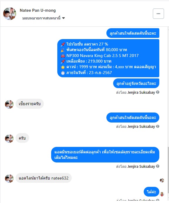Open the three-dot options menu
The image size is (169, 203).
tap(158, 14)
